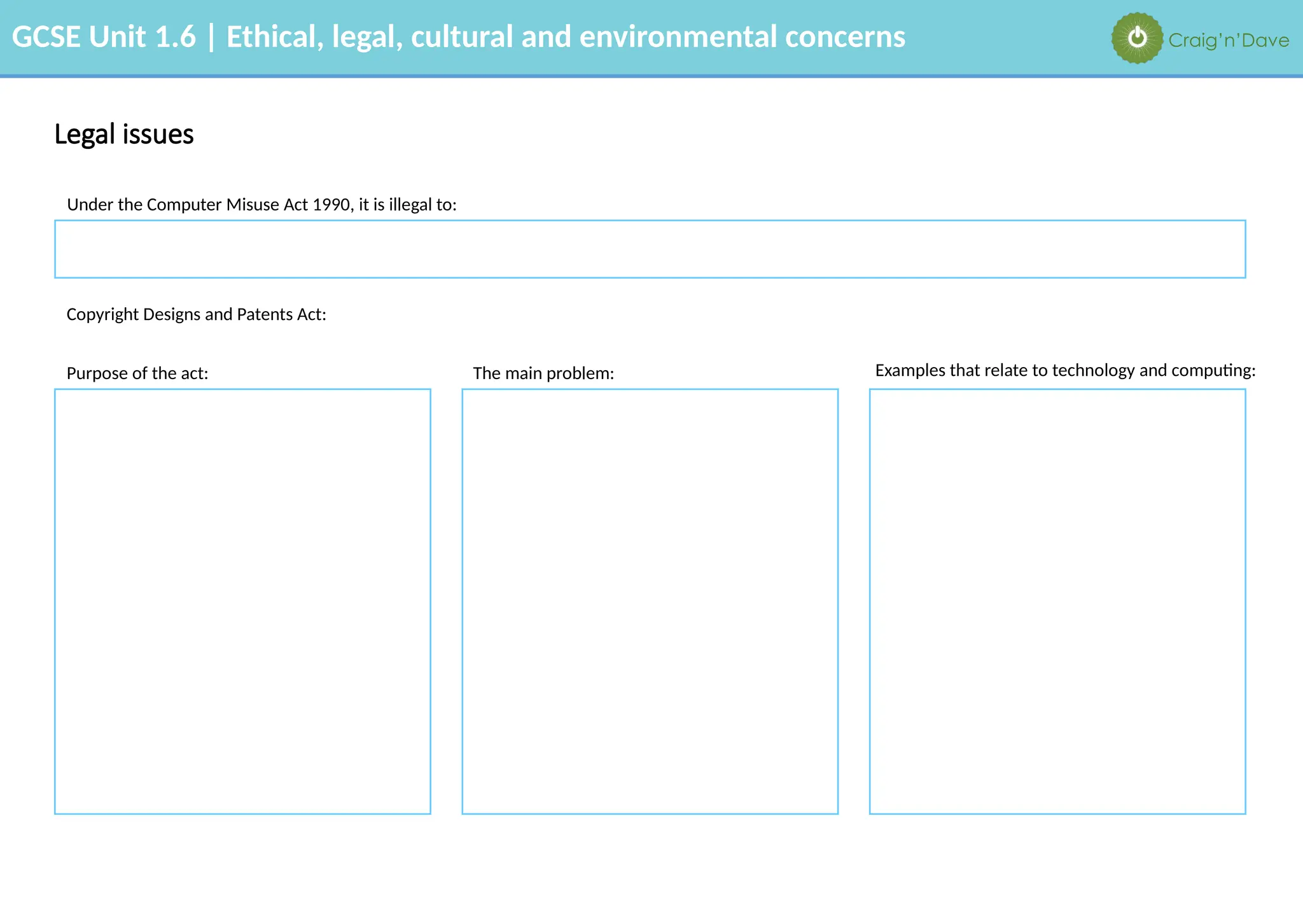1303x902 pixels.
Task: Click '1990' in the Computer Misuse Act prompt
Action: 331,205
